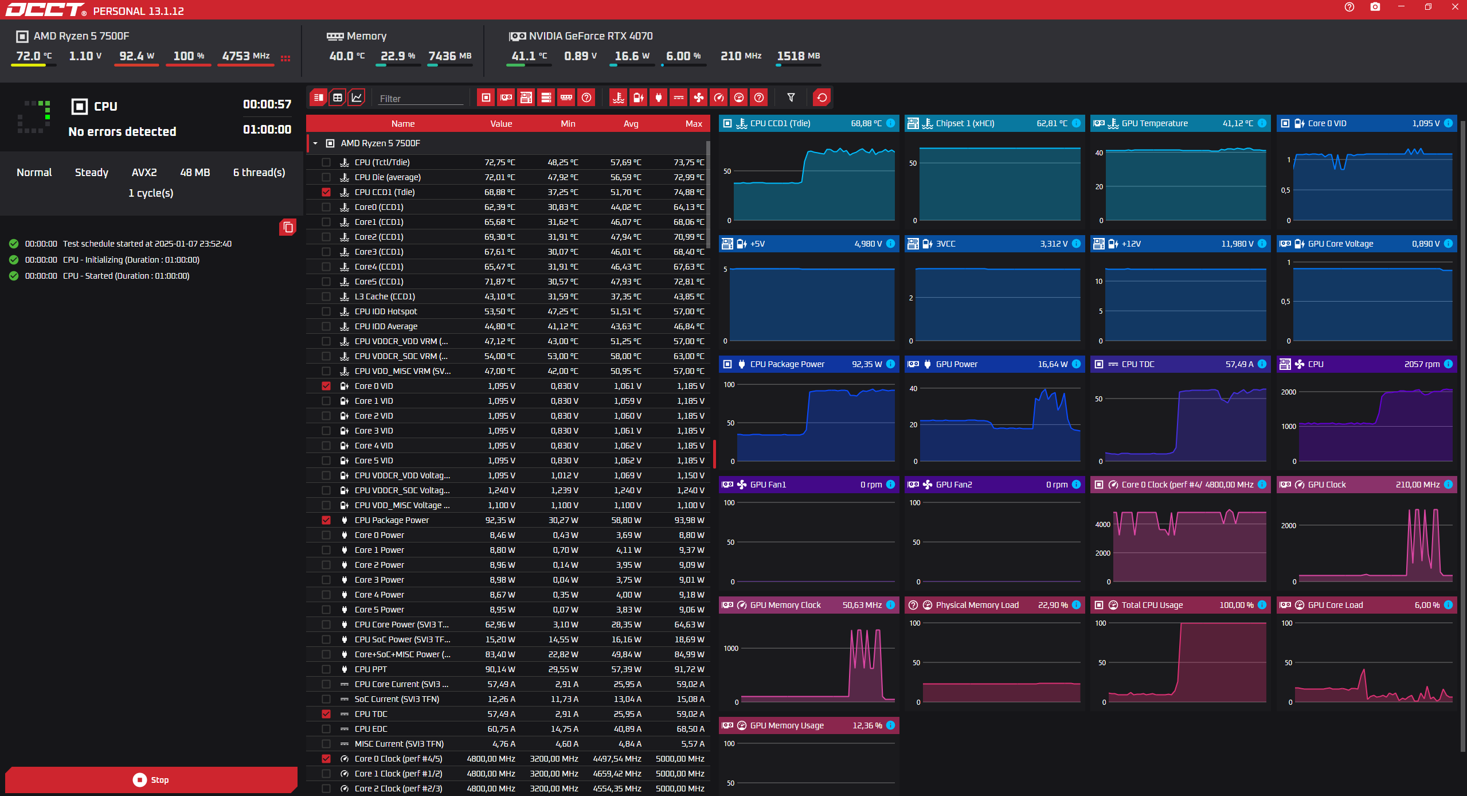The width and height of the screenshot is (1467, 796).
Task: Enable the Core0 (CCD1) sensor checkbox
Action: click(x=326, y=207)
